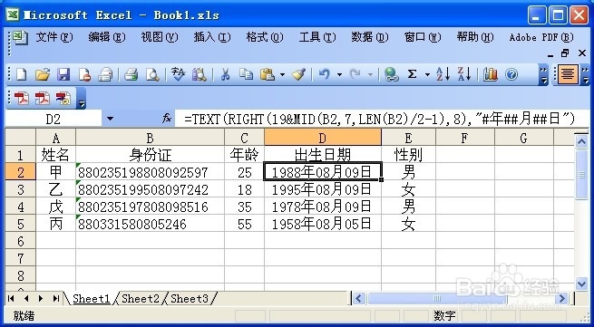
Task: Open the 格式(O) menu
Action: tap(265, 37)
